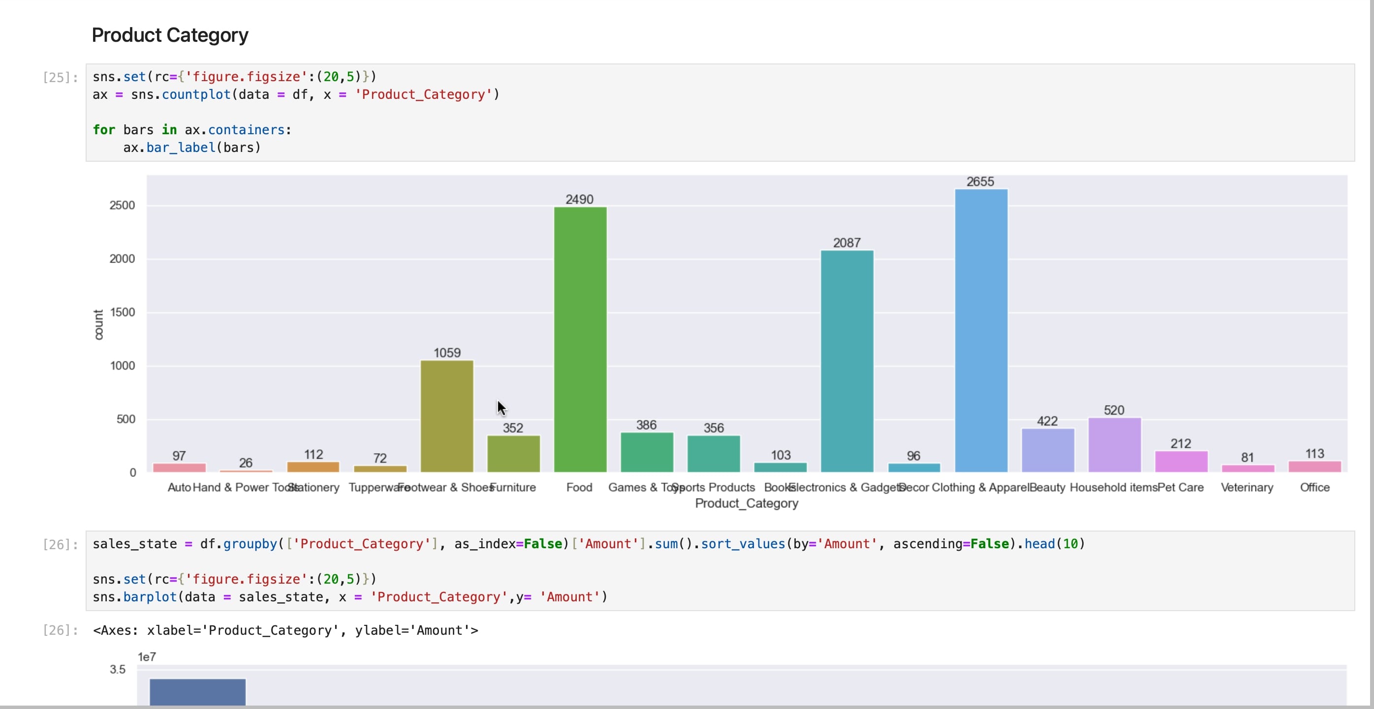Click the dark blue bar in lower chart
Screen dimensions: 1374x709
(x=197, y=691)
